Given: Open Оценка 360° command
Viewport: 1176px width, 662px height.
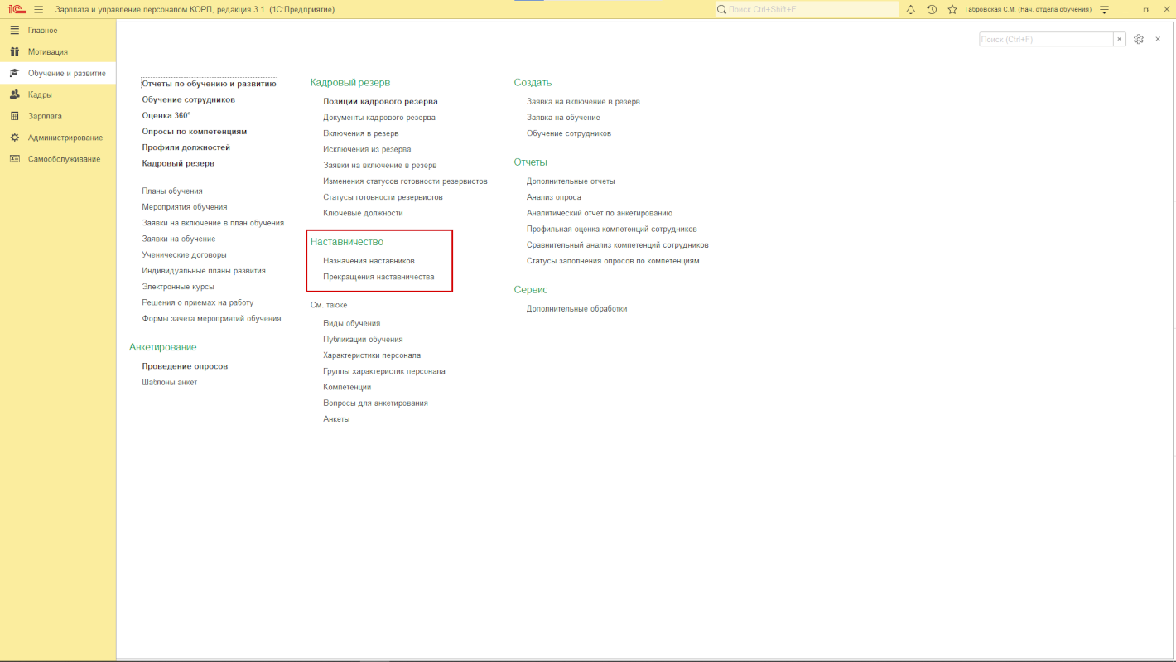Looking at the screenshot, I should tap(166, 116).
